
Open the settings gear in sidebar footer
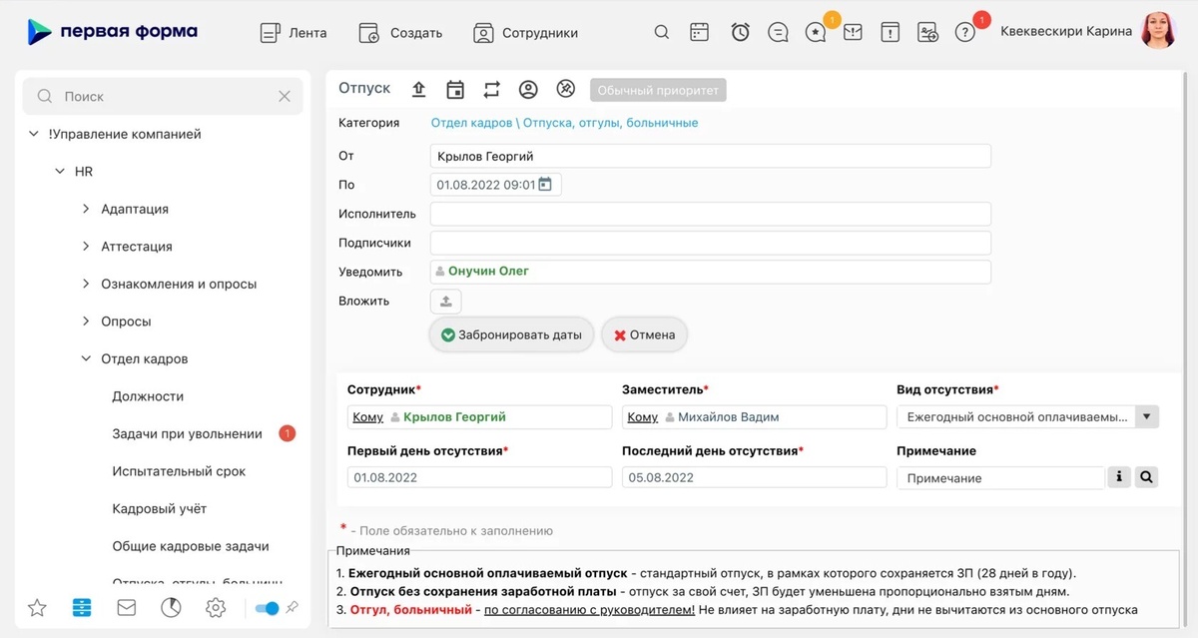(215, 607)
